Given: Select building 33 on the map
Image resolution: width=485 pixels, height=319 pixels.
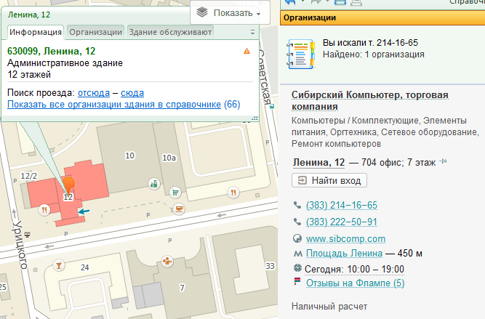Looking at the screenshot, I should (270, 266).
